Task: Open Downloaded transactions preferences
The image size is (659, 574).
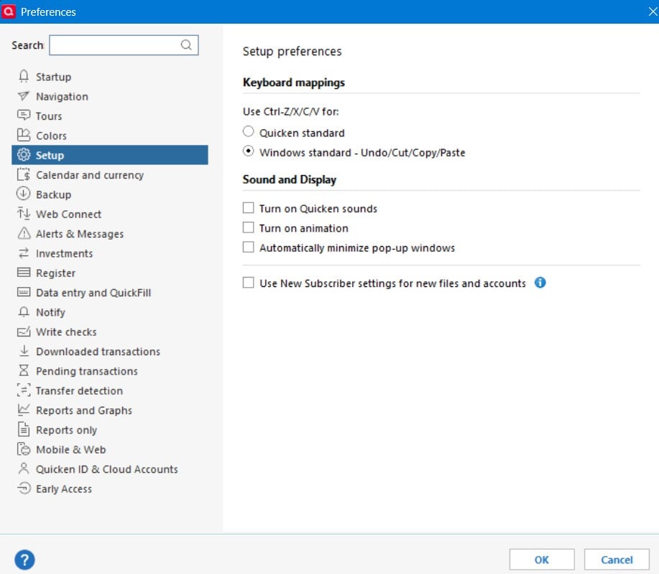Action: (x=110, y=351)
